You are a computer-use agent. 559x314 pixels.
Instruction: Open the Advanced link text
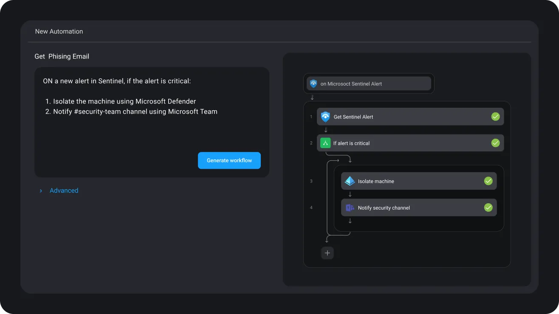point(64,191)
